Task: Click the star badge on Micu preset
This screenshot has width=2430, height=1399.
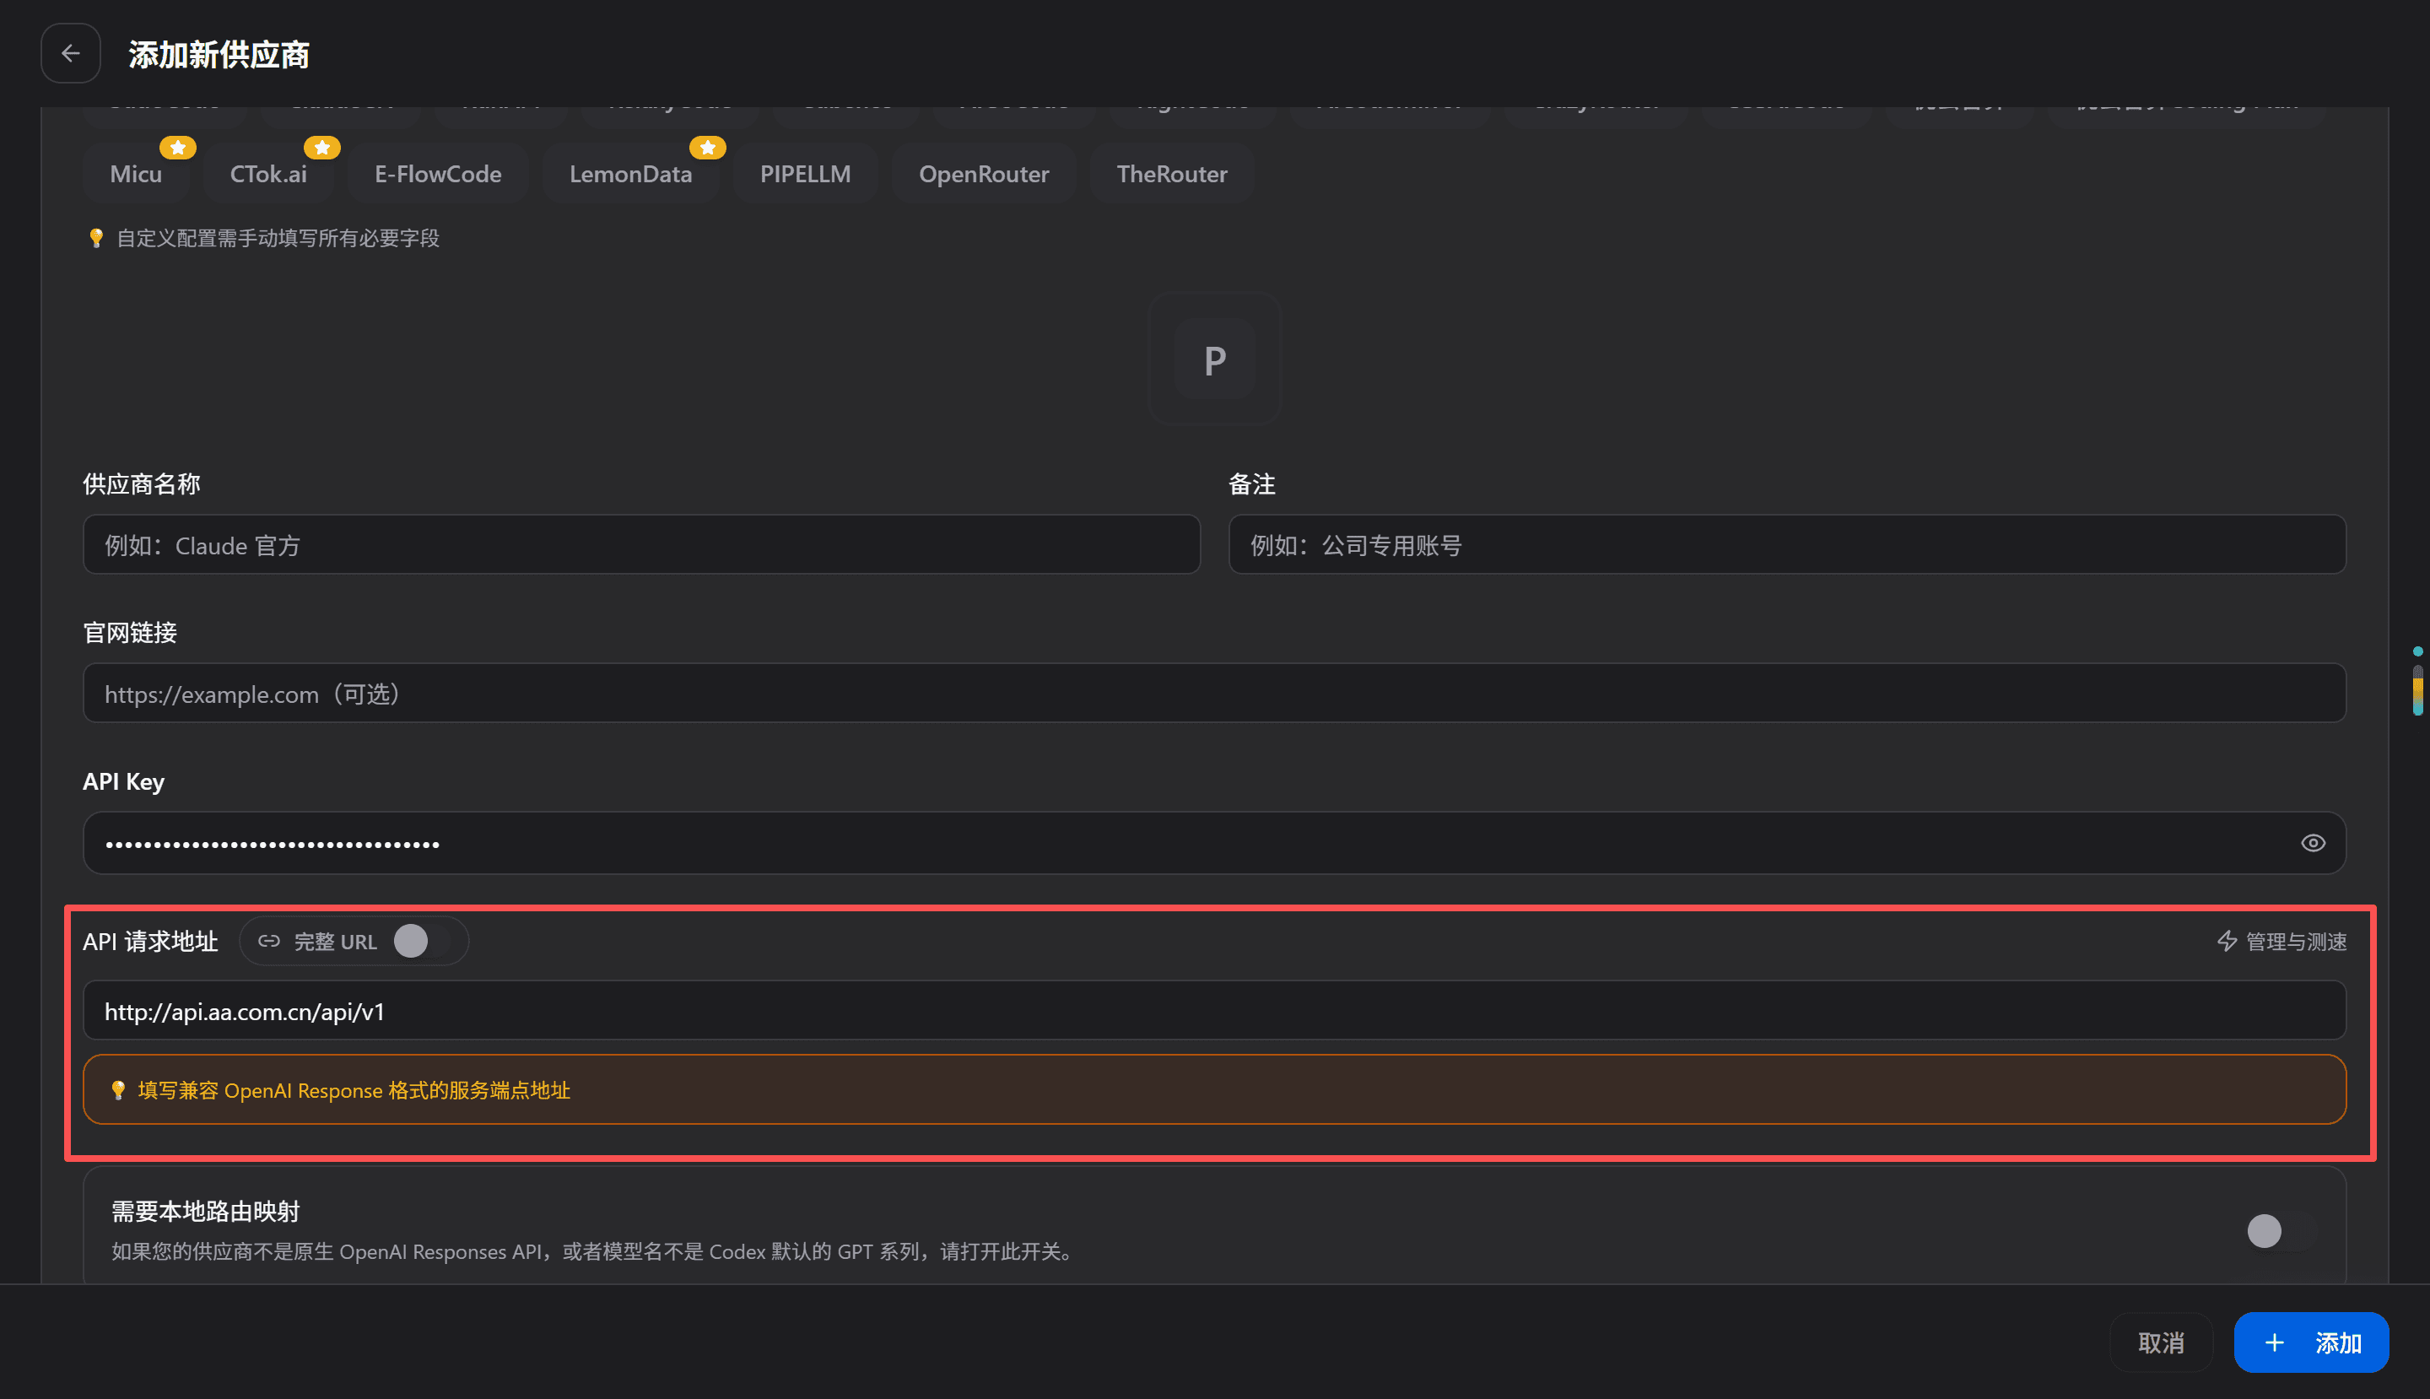Action: pos(178,147)
